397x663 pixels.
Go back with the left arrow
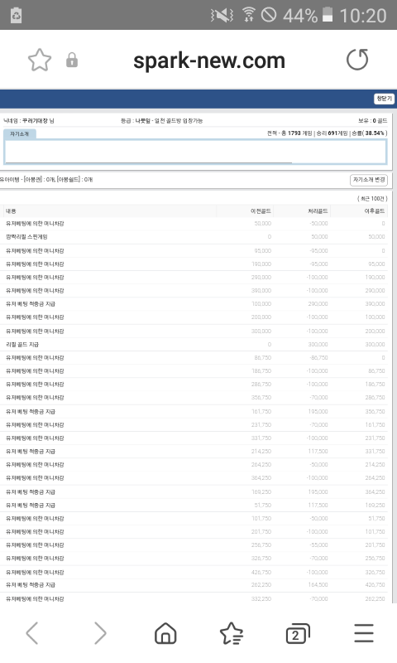[32, 632]
